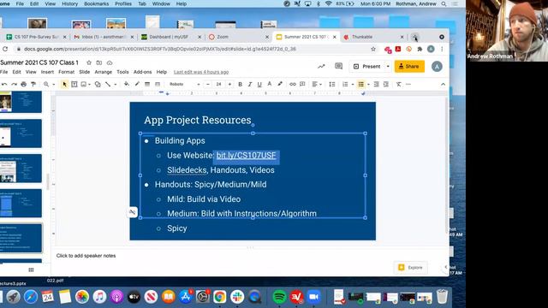Click to add speaker notes

[x=86, y=256]
